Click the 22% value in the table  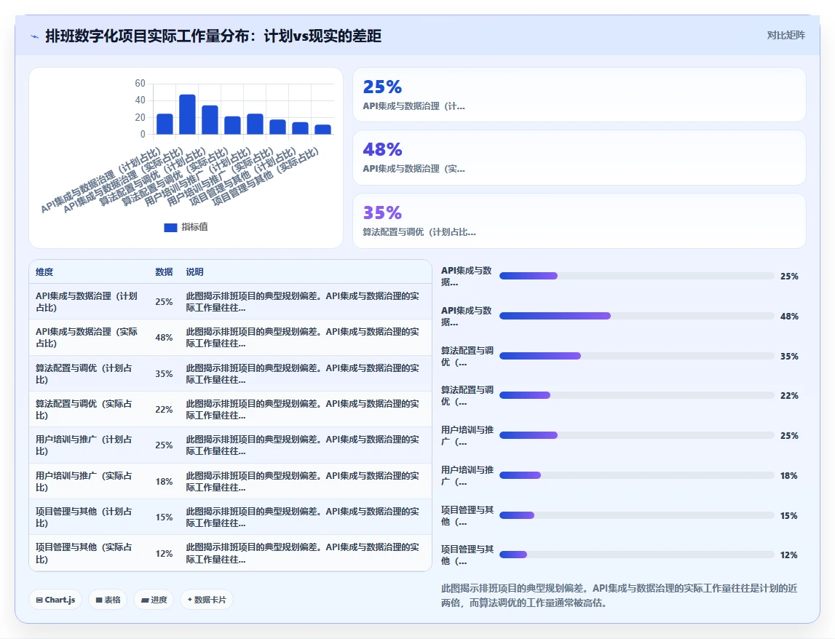tap(164, 410)
